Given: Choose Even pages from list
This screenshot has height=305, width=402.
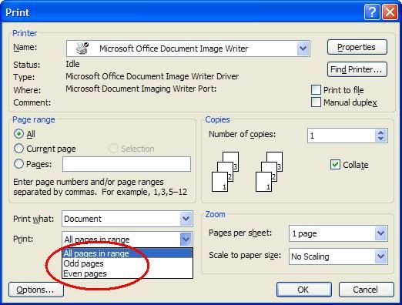Looking at the screenshot, I should [x=127, y=273].
